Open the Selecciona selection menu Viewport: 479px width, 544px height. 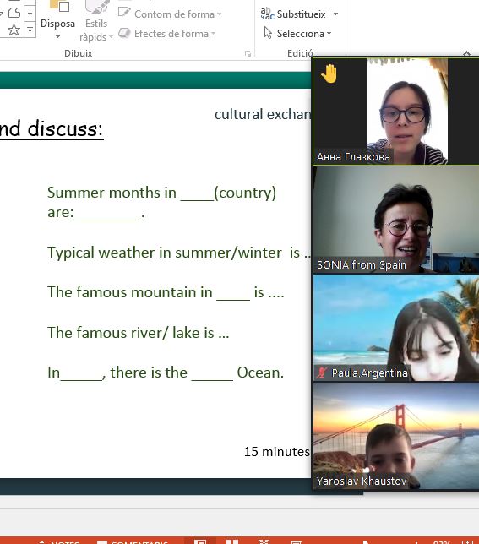pos(297,33)
